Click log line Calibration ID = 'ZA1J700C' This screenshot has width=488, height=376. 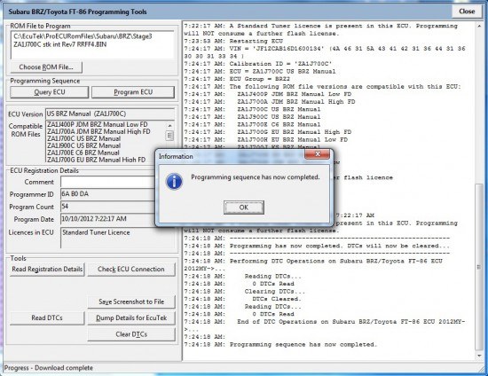[x=257, y=64]
